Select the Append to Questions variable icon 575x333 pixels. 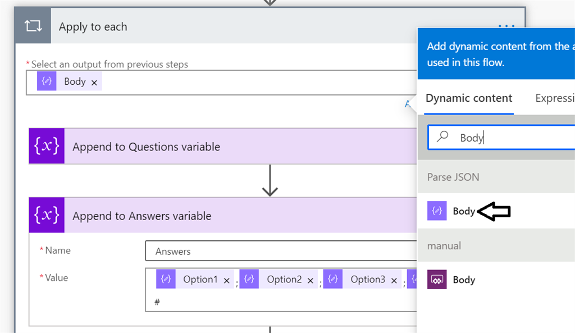coord(47,146)
